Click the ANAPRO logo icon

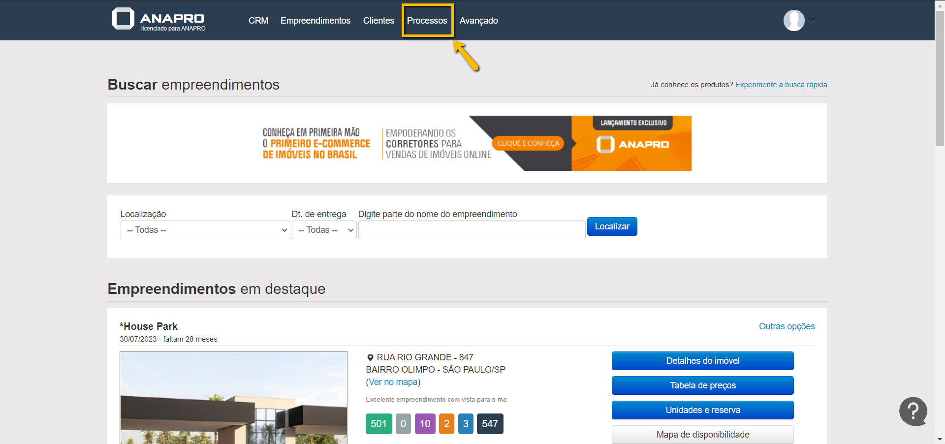click(123, 19)
